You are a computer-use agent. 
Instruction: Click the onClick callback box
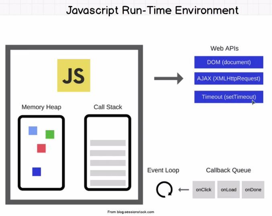pos(203,190)
